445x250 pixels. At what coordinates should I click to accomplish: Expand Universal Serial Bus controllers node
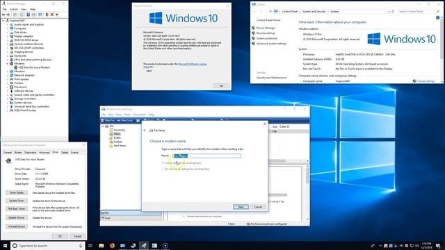(8, 106)
